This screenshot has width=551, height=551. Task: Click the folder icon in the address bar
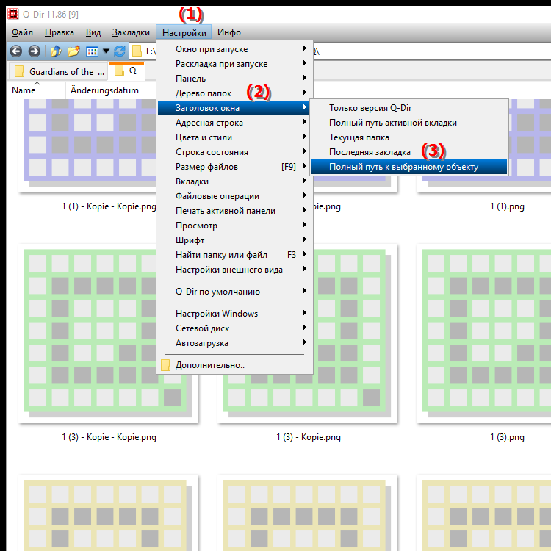(137, 51)
